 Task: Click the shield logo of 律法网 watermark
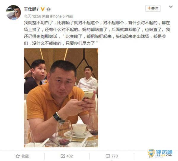coord(151,153)
